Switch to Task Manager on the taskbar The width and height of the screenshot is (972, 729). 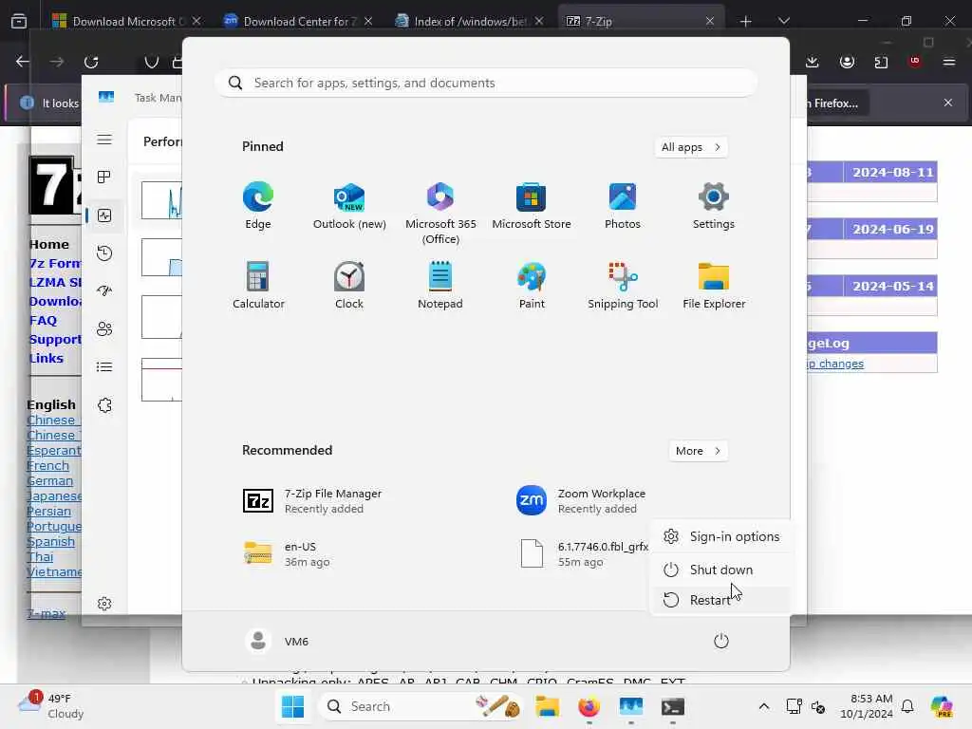click(630, 706)
